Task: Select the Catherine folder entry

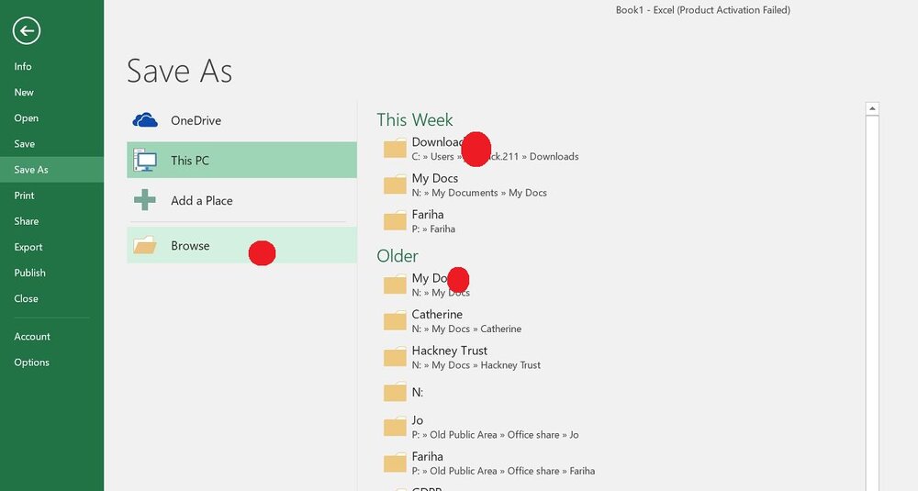Action: click(x=618, y=320)
